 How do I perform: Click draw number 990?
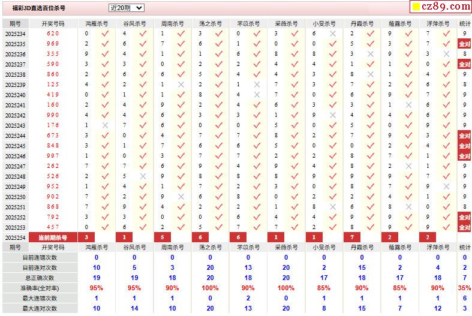tap(53, 115)
